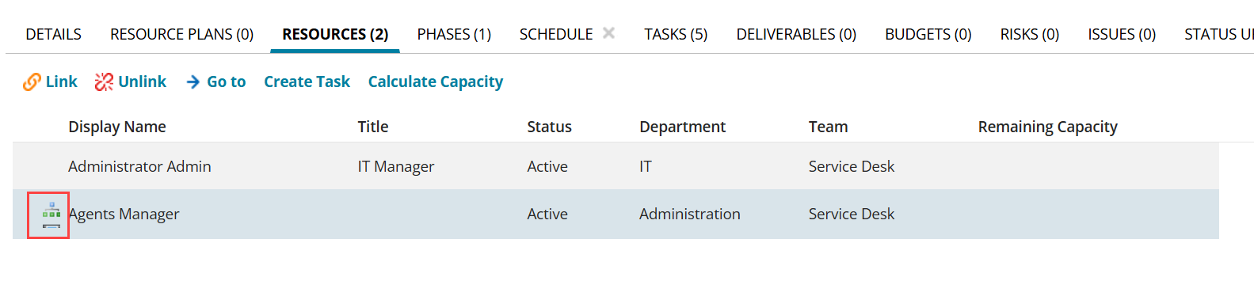Select the Agents Manager resource row
Screen dimensions: 1254x300
pyautogui.click(x=616, y=214)
